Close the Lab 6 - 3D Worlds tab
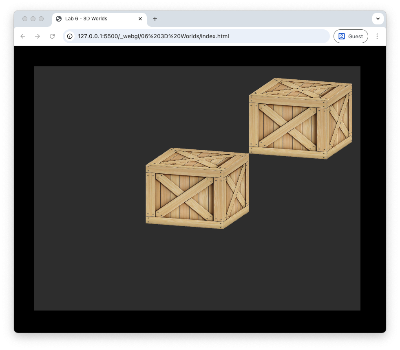The height and width of the screenshot is (350, 400). coord(140,19)
